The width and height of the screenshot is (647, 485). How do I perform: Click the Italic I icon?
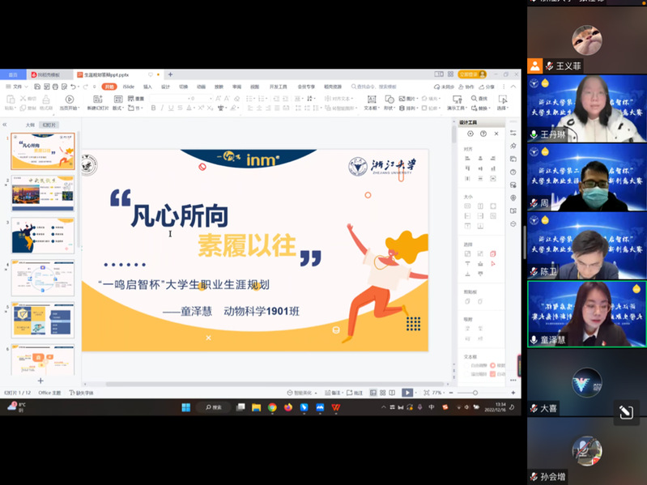[x=162, y=108]
